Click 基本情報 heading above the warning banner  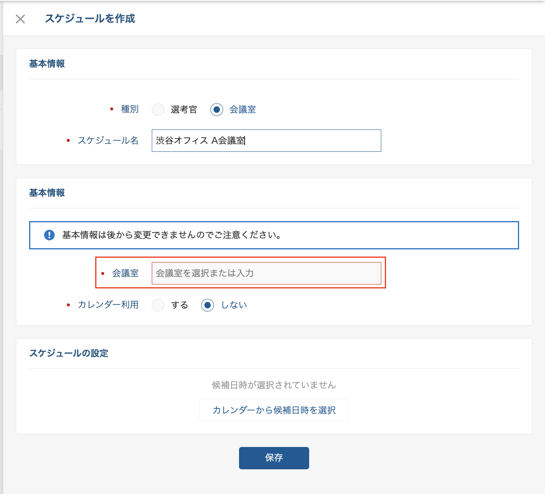(x=47, y=193)
